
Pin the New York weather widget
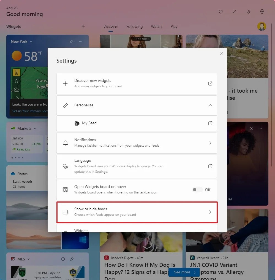(x=72, y=41)
